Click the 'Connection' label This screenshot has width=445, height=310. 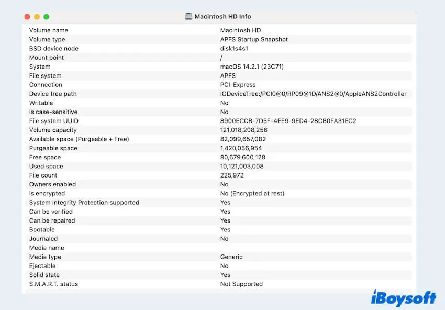(46, 85)
